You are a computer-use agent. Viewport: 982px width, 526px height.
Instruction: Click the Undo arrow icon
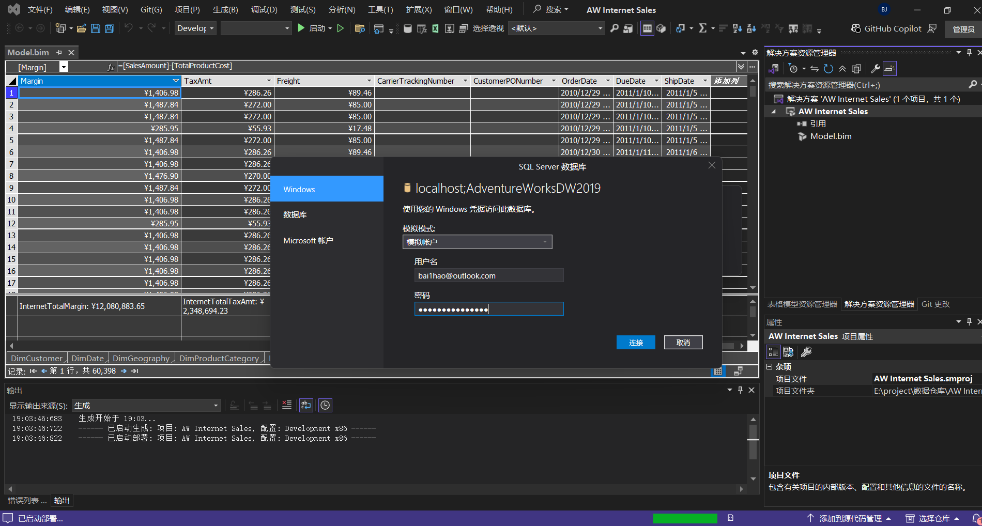pyautogui.click(x=129, y=28)
